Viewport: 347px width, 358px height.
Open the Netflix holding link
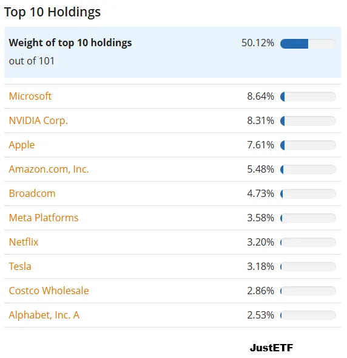pos(24,242)
